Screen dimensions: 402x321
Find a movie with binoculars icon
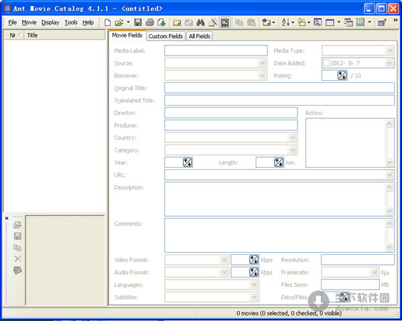[x=200, y=23]
